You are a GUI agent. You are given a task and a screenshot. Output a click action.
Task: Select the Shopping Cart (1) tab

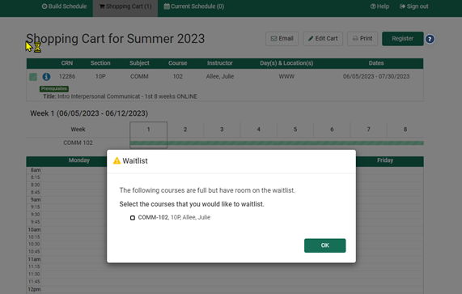pos(125,6)
